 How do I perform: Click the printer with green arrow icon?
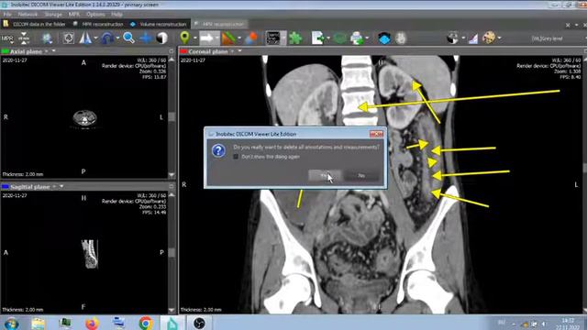point(357,38)
